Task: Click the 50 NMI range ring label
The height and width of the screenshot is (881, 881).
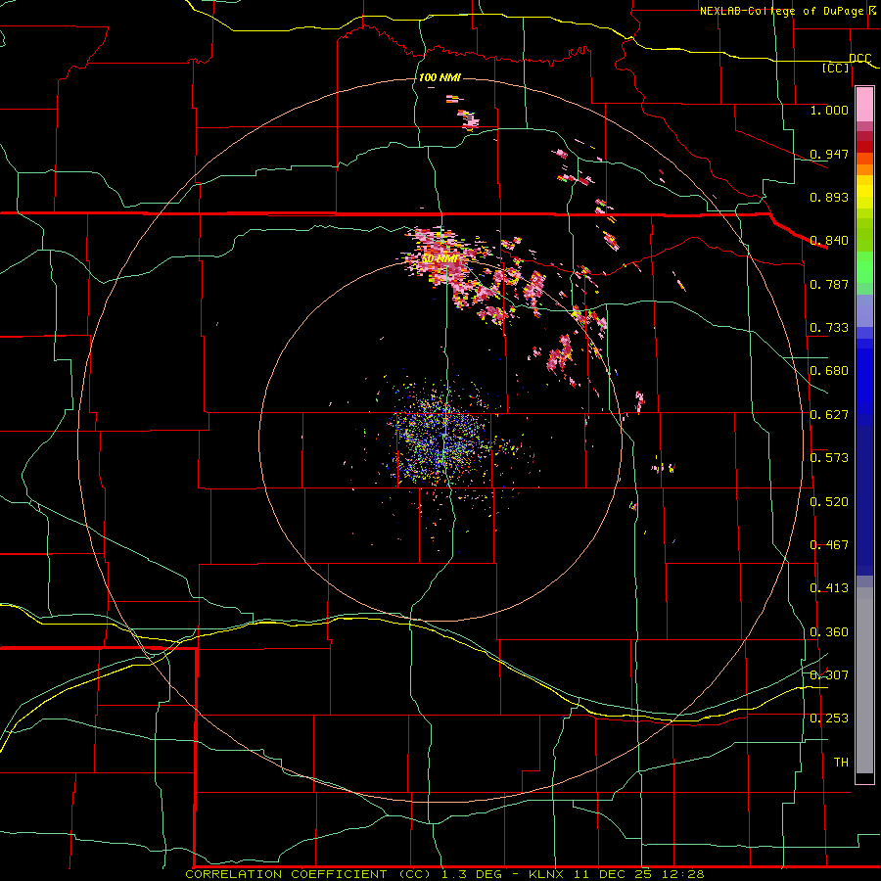Action: pyautogui.click(x=440, y=259)
